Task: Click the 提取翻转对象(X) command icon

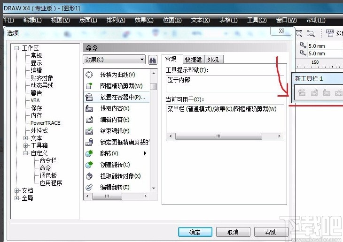Action: click(89, 176)
